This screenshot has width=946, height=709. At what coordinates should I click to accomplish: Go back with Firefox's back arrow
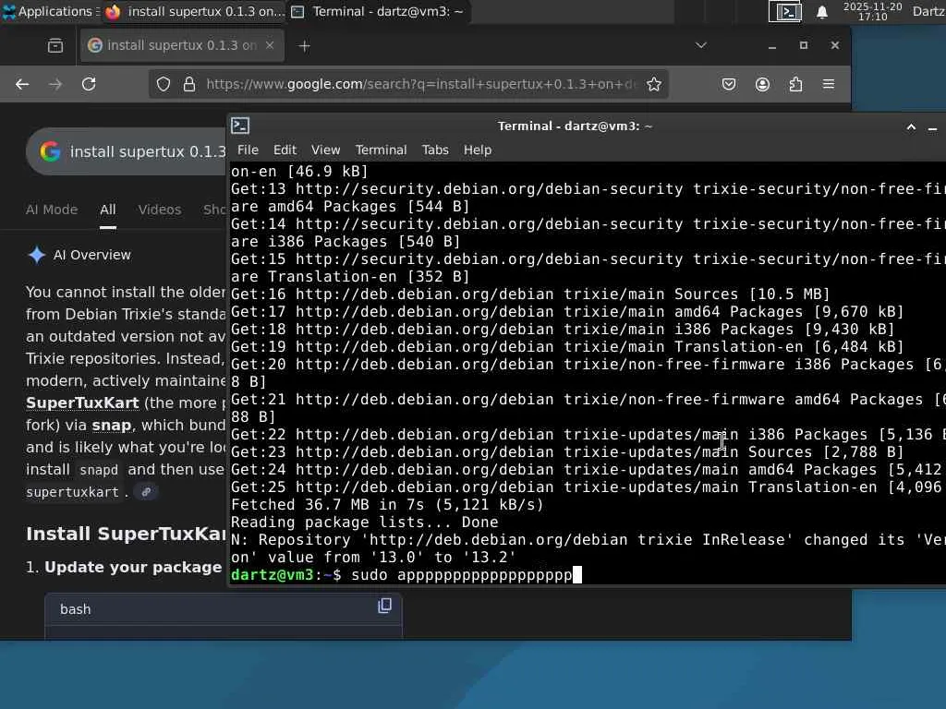coord(22,84)
